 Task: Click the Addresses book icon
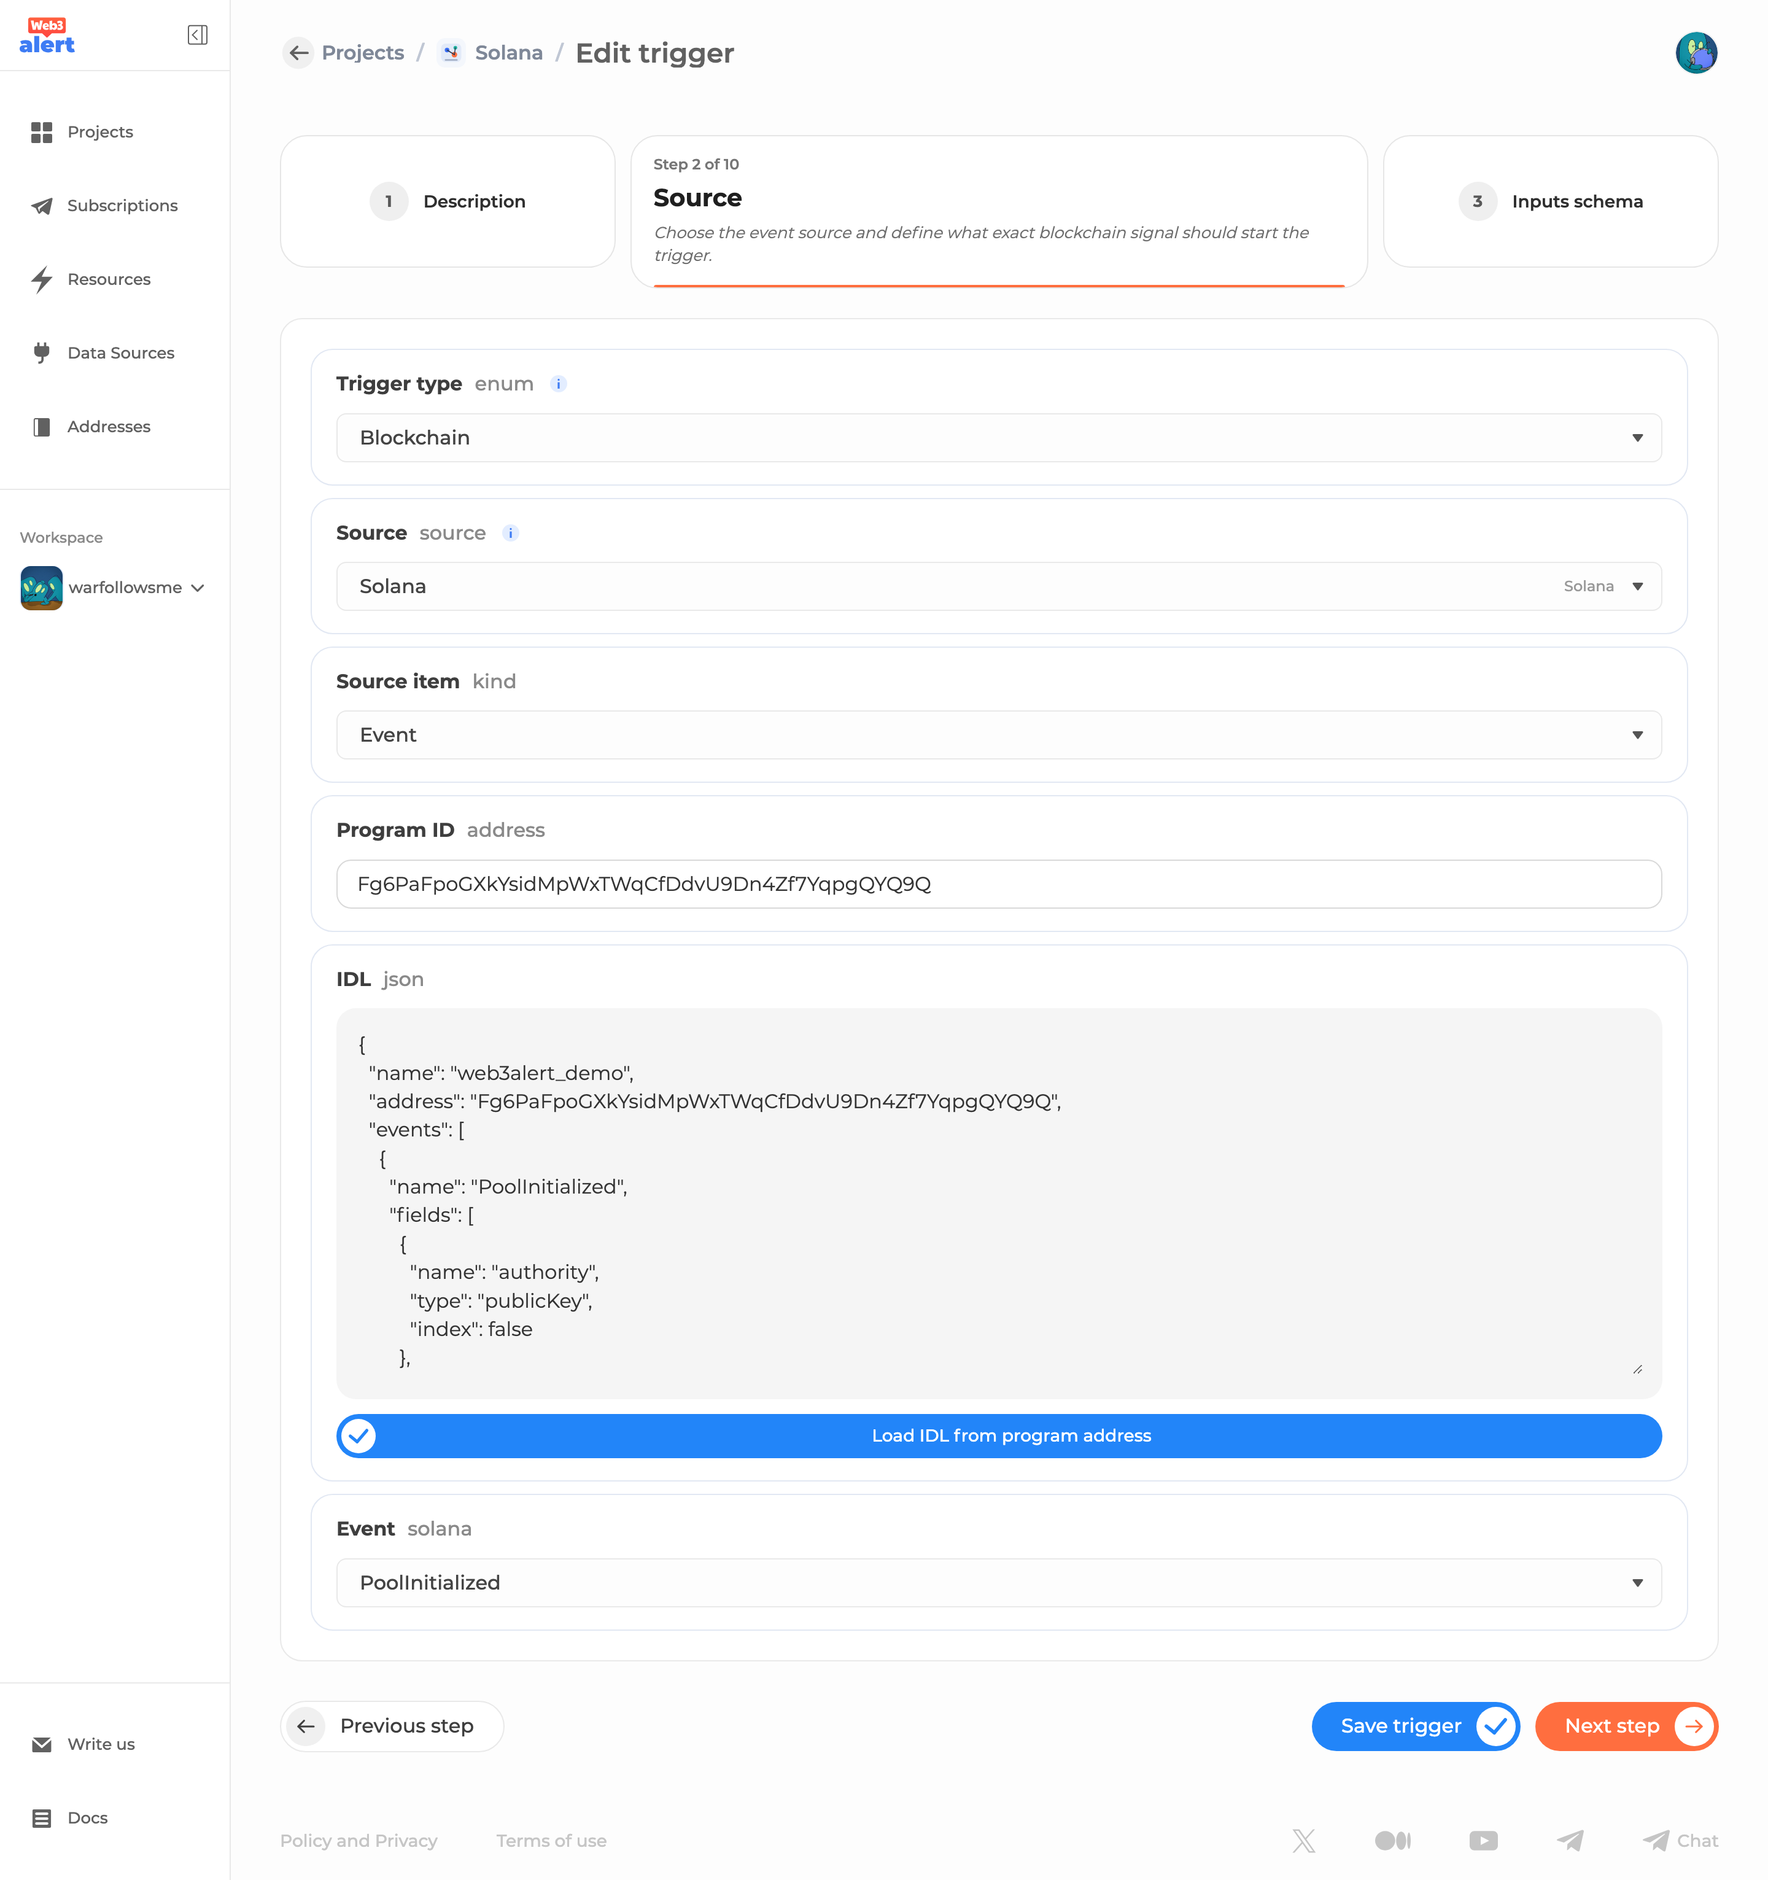click(x=42, y=427)
